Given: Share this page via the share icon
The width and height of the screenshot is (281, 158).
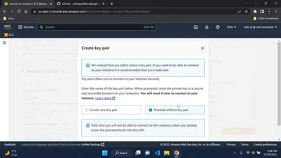Looking at the screenshot, I should pyautogui.click(x=239, y=12).
